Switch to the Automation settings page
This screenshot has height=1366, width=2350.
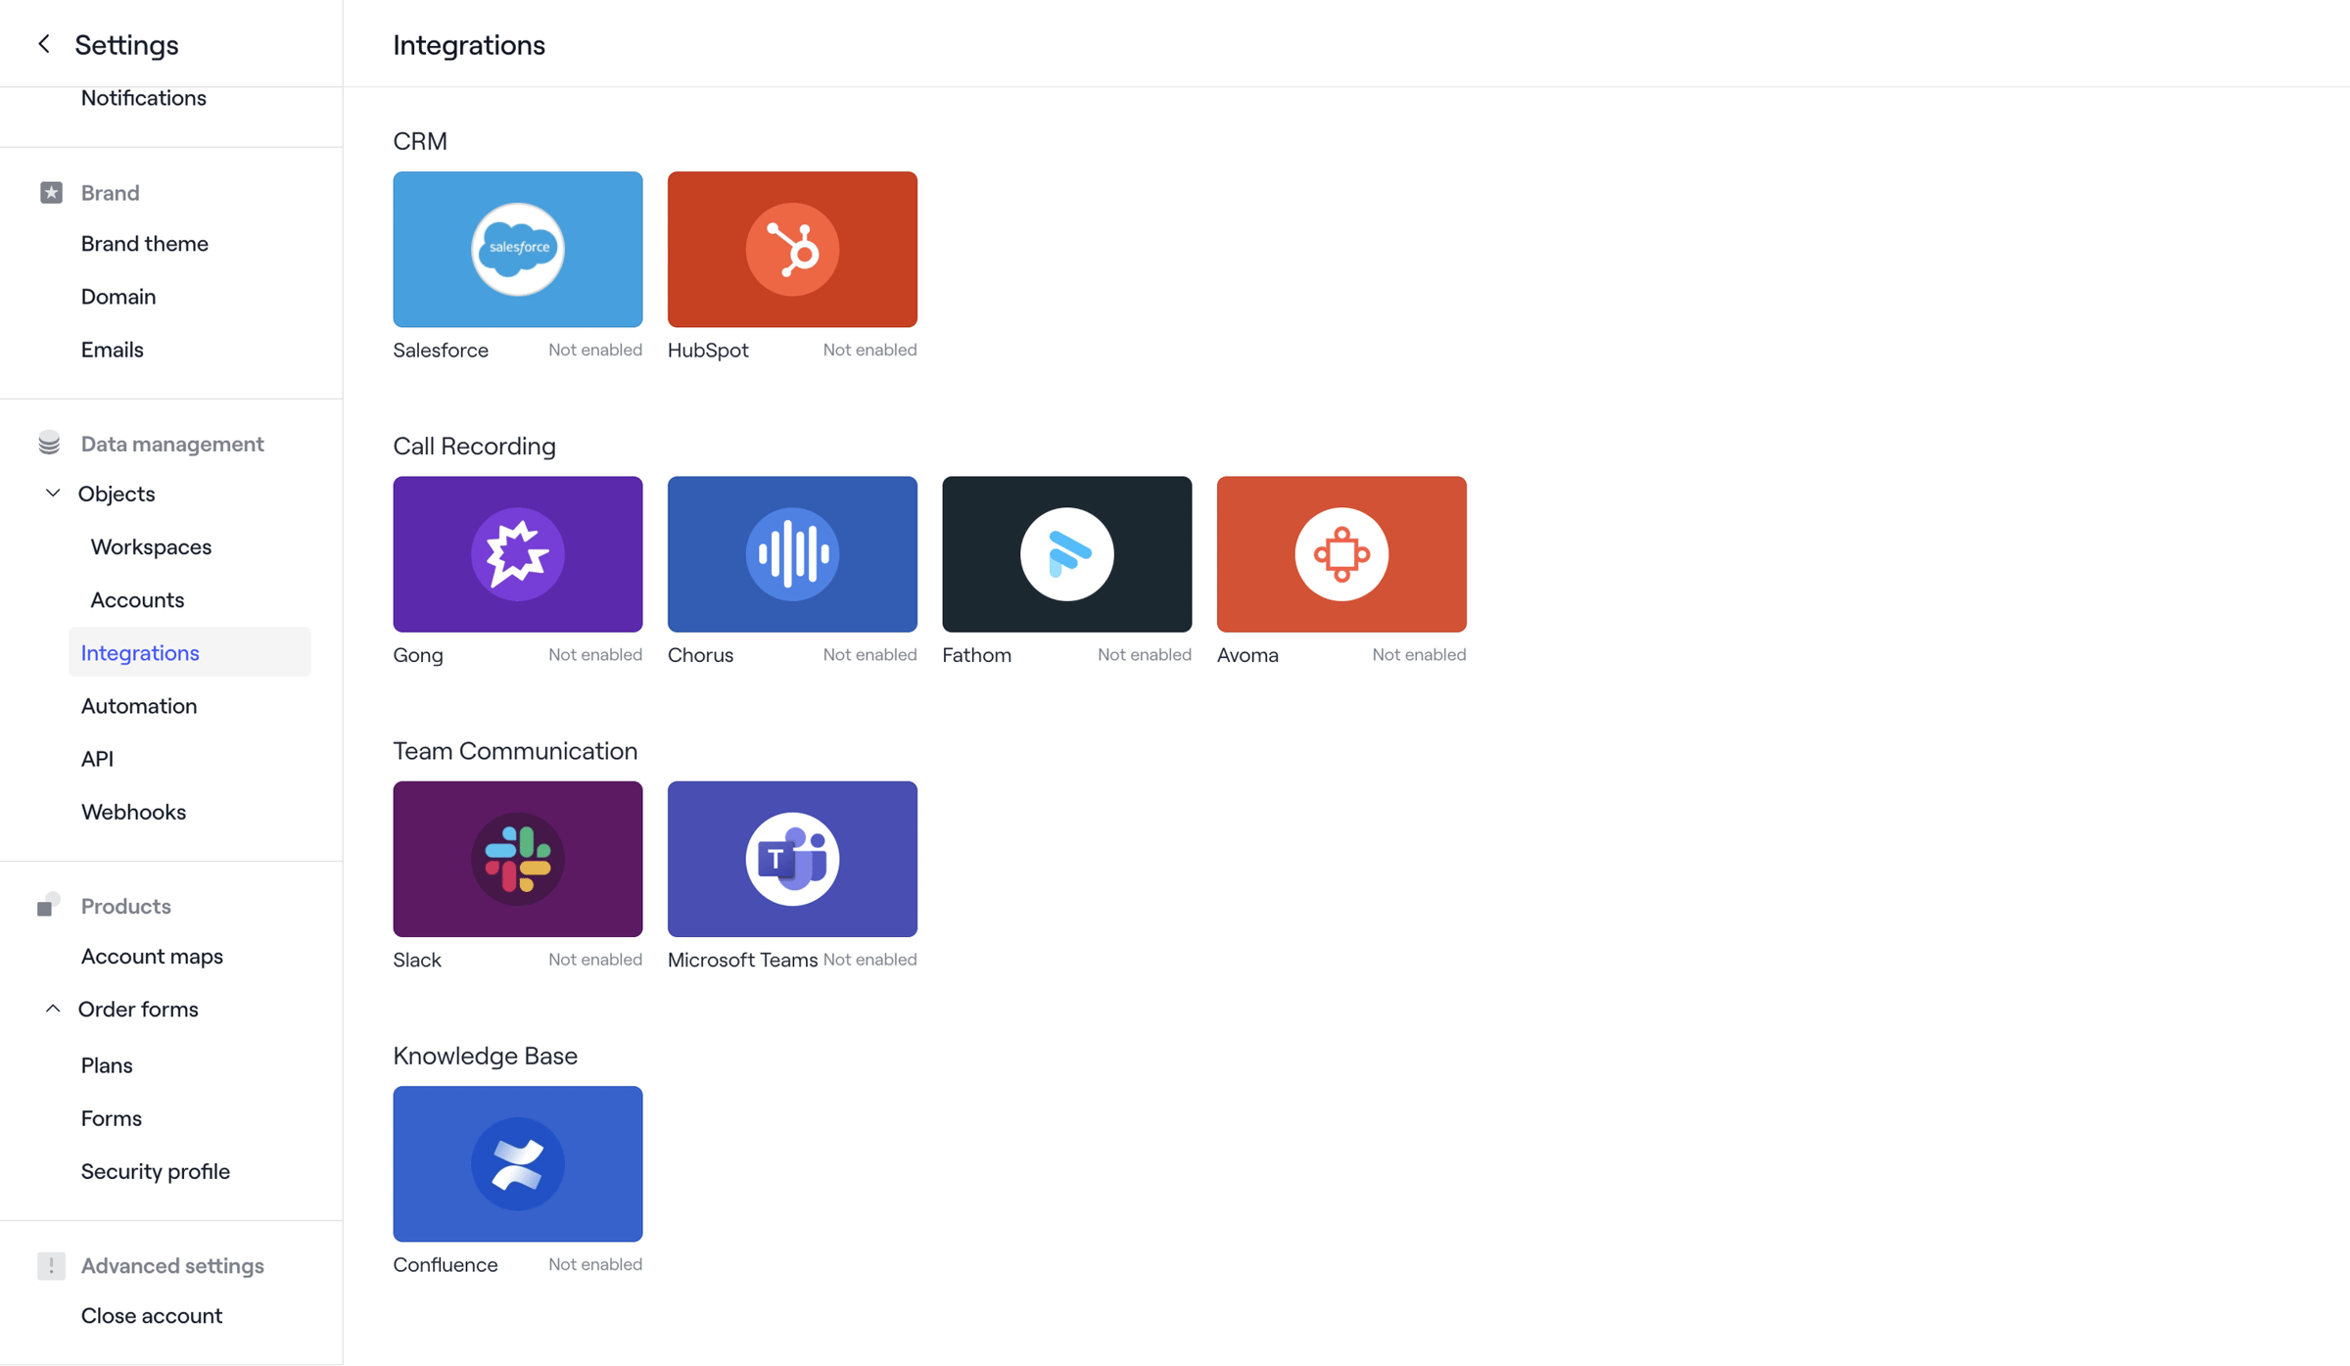[x=139, y=705]
